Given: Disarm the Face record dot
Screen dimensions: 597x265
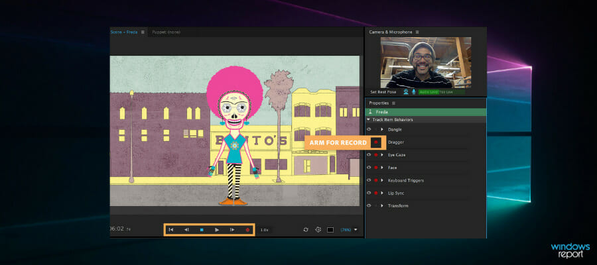Looking at the screenshot, I should [x=376, y=168].
